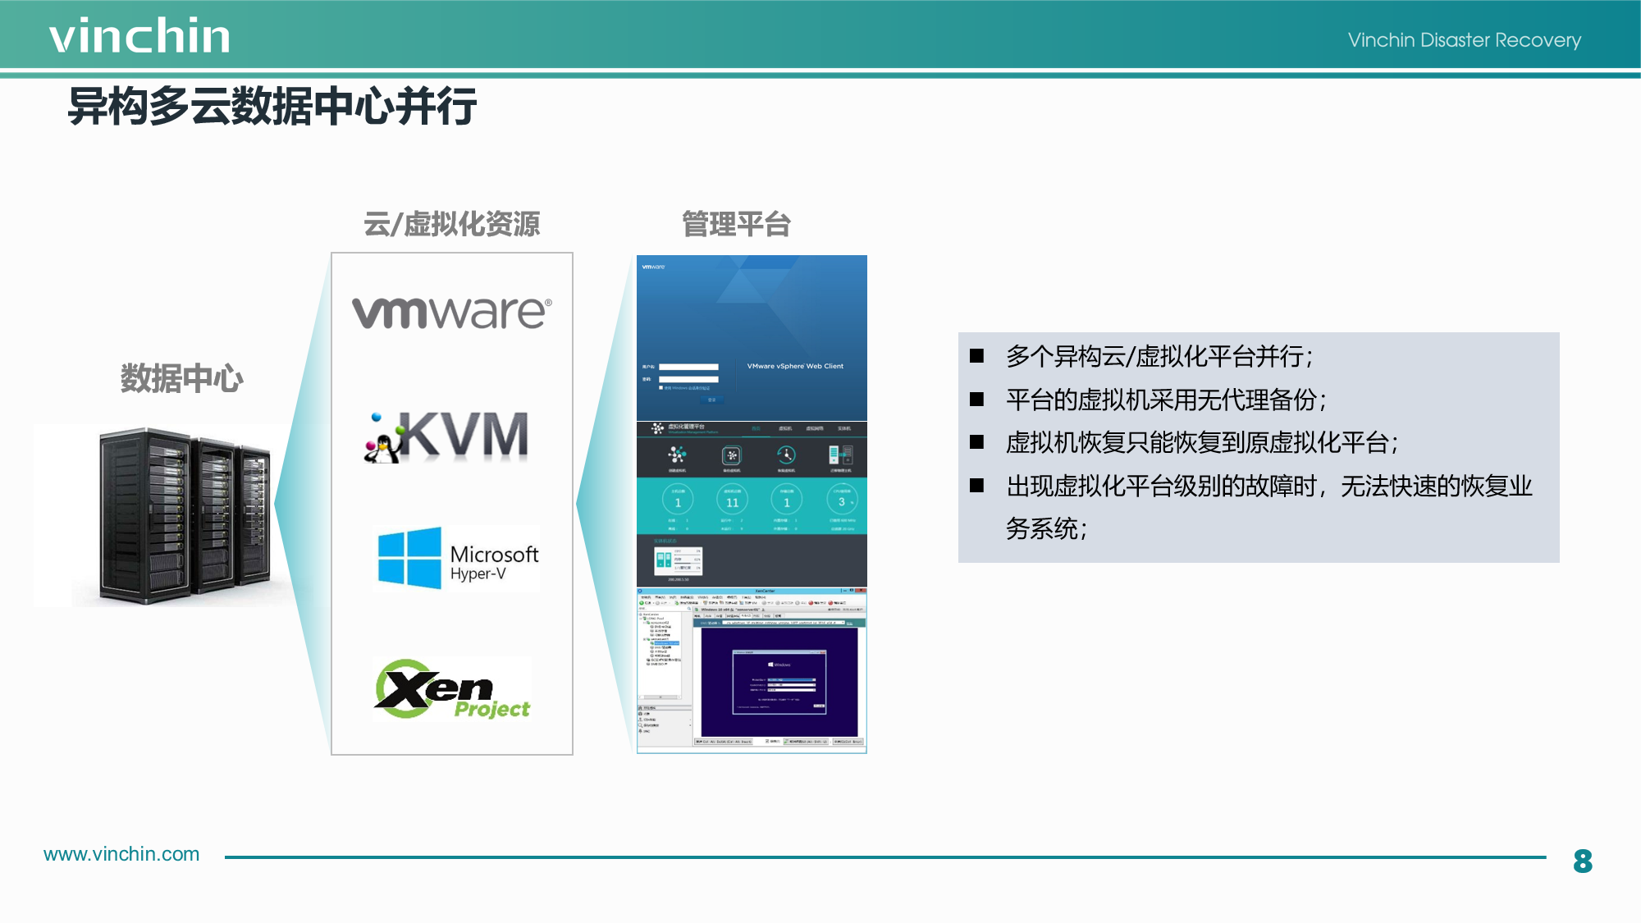Click the Next button in the Windows Setup dialog

(818, 705)
